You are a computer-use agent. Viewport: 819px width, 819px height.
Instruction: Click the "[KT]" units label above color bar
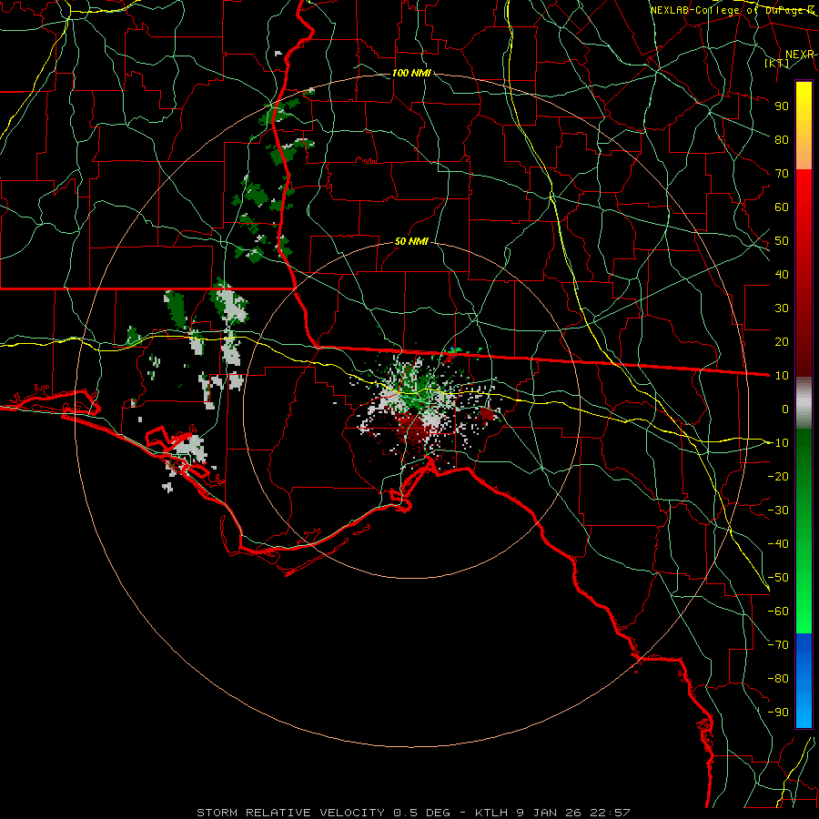776,63
